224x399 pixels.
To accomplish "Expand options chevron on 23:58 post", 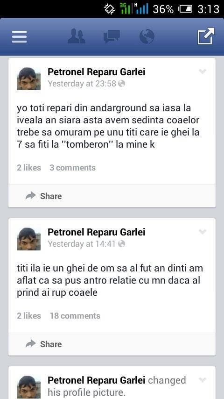I will 203,71.
